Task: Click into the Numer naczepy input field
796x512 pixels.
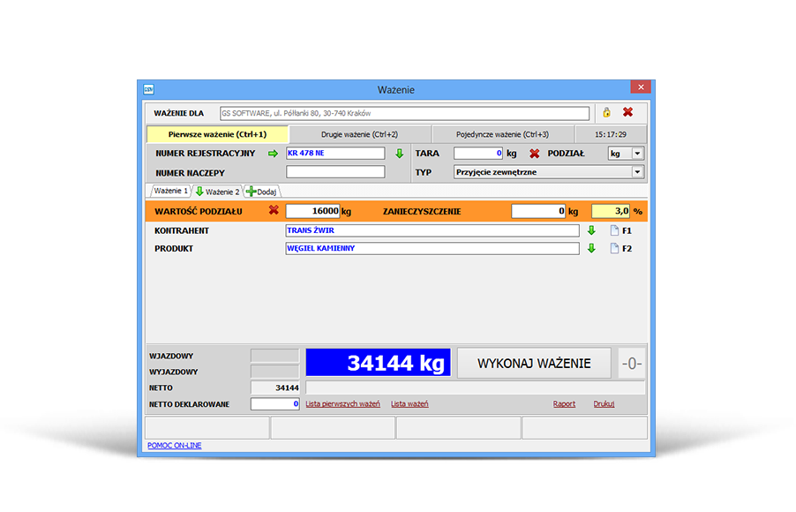Action: (x=335, y=172)
